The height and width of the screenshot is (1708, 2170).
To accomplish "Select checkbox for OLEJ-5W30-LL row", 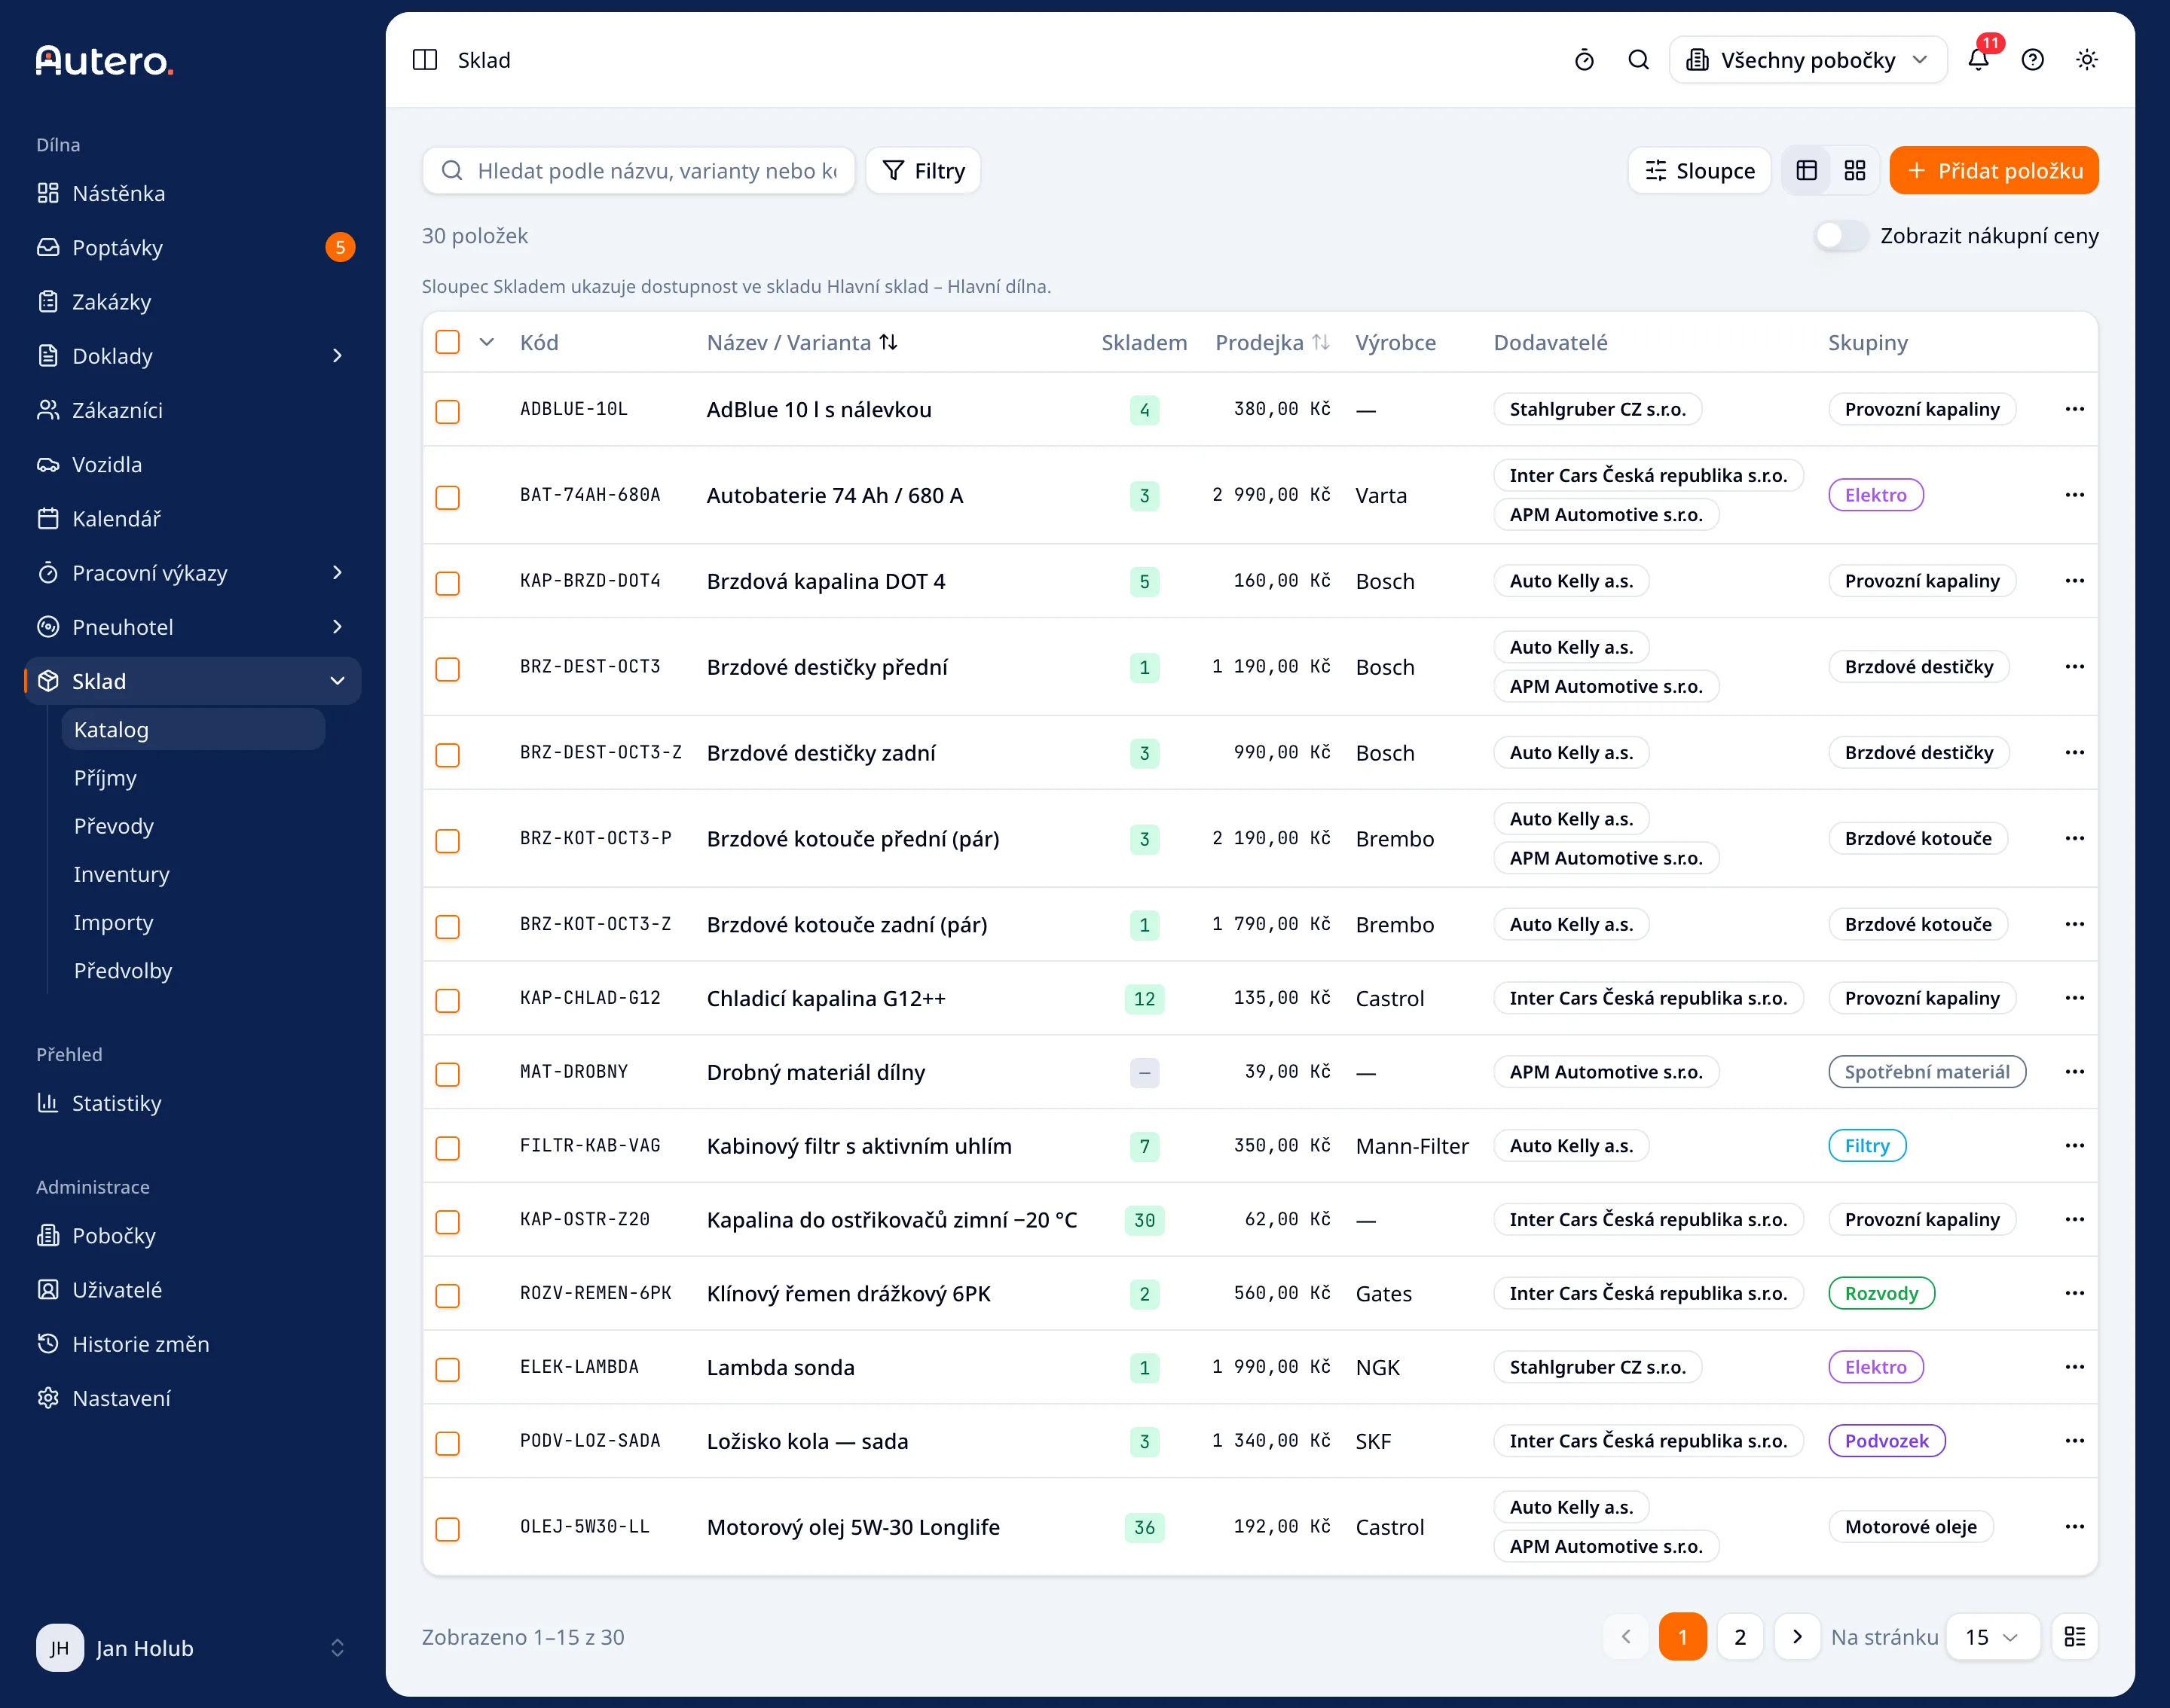I will (x=448, y=1529).
